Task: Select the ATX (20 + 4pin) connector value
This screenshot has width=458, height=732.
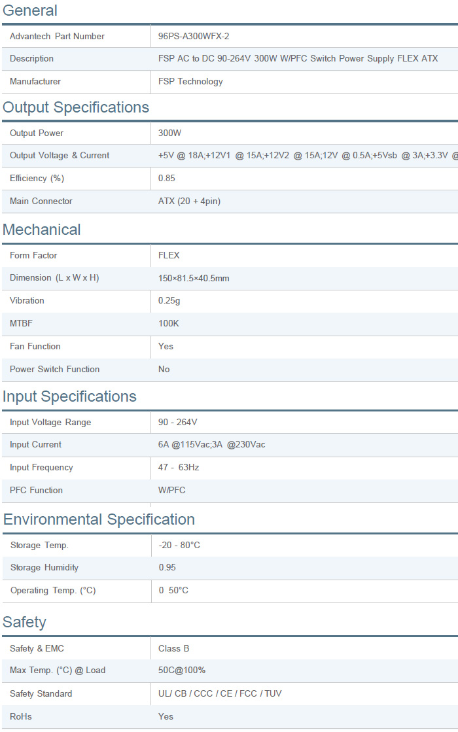Action: coord(189,201)
